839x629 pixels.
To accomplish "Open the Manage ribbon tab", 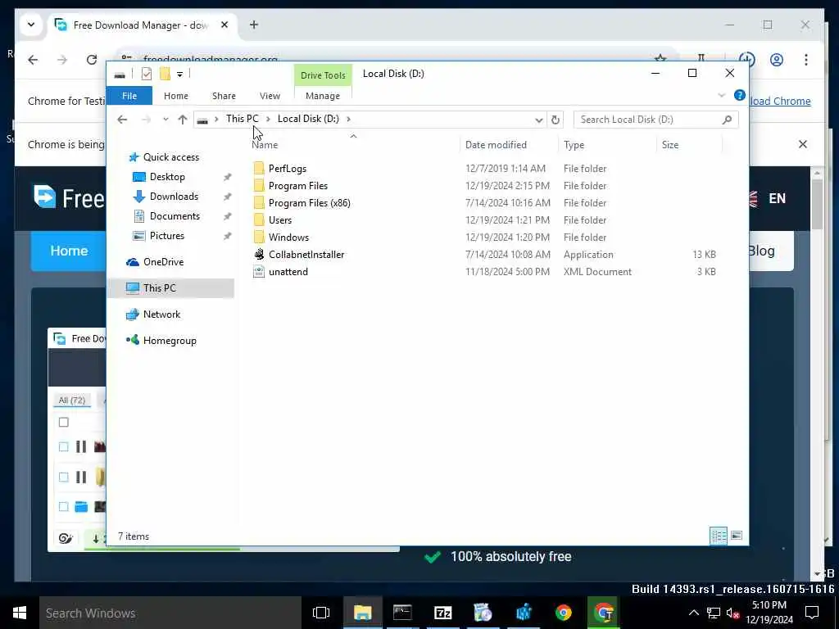I will click(323, 96).
